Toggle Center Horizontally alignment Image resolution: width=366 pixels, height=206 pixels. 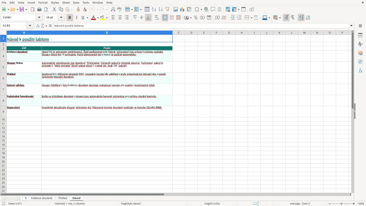(120, 18)
